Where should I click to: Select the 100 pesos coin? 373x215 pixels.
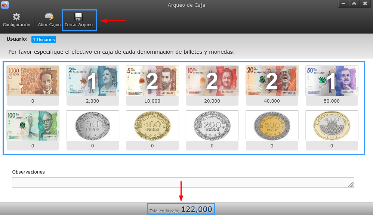[x=152, y=125]
